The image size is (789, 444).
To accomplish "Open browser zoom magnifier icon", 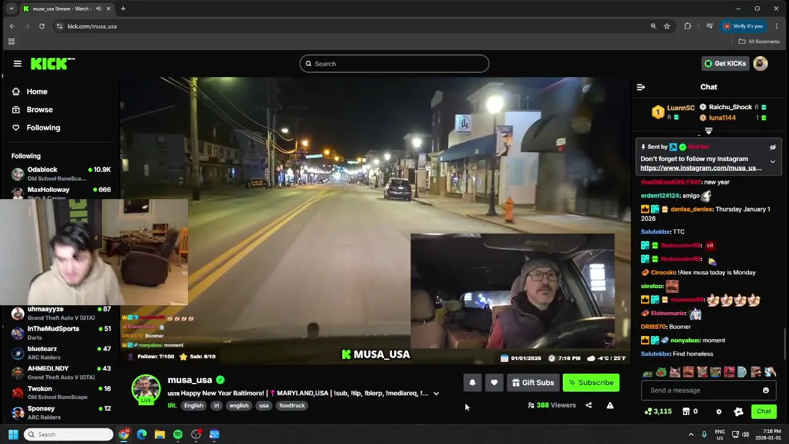I will (x=653, y=26).
